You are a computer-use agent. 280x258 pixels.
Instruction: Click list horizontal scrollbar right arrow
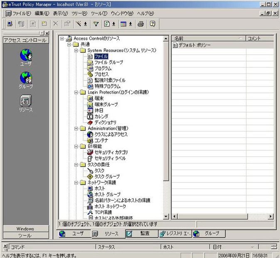271,216
